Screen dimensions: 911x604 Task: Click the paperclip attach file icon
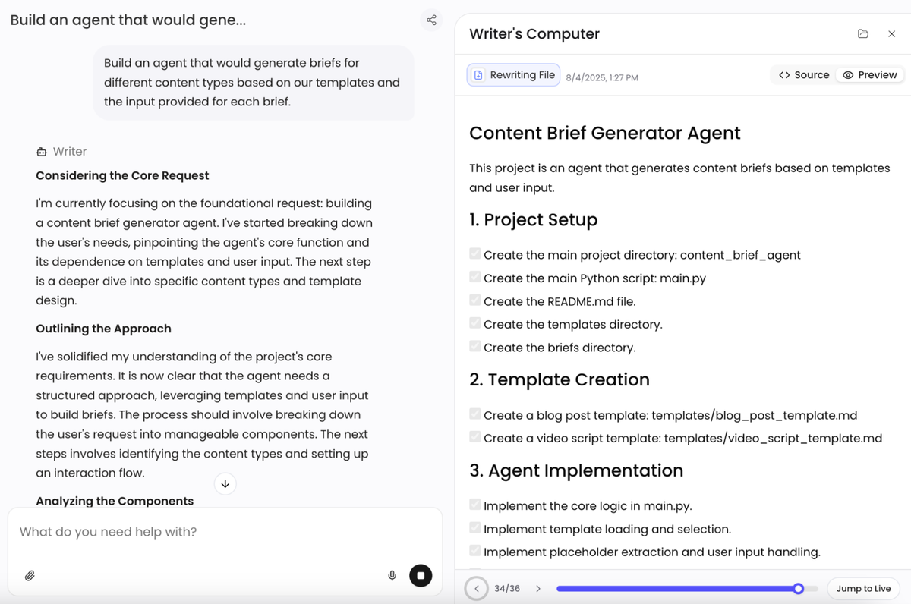(30, 576)
